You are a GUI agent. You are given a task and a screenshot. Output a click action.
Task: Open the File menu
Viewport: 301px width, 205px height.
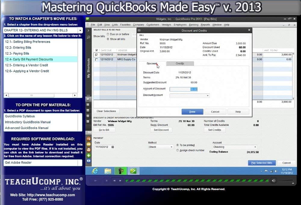[93, 25]
